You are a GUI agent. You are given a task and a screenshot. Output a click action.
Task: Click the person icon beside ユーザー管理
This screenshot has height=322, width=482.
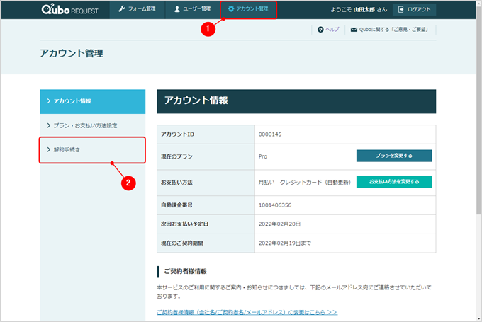(x=177, y=9)
